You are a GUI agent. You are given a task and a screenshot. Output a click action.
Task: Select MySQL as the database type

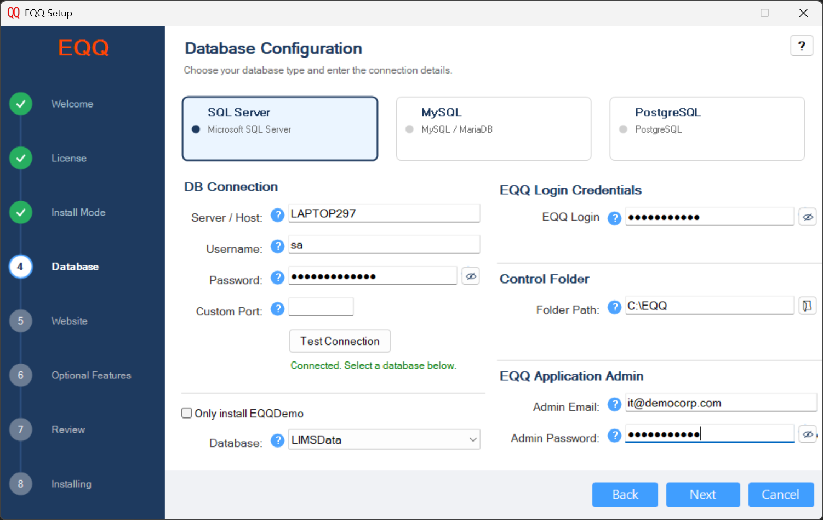(x=493, y=128)
